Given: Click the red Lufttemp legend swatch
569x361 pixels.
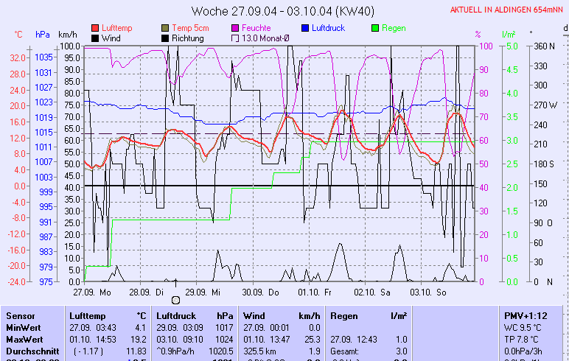Looking at the screenshot, I should (x=96, y=28).
